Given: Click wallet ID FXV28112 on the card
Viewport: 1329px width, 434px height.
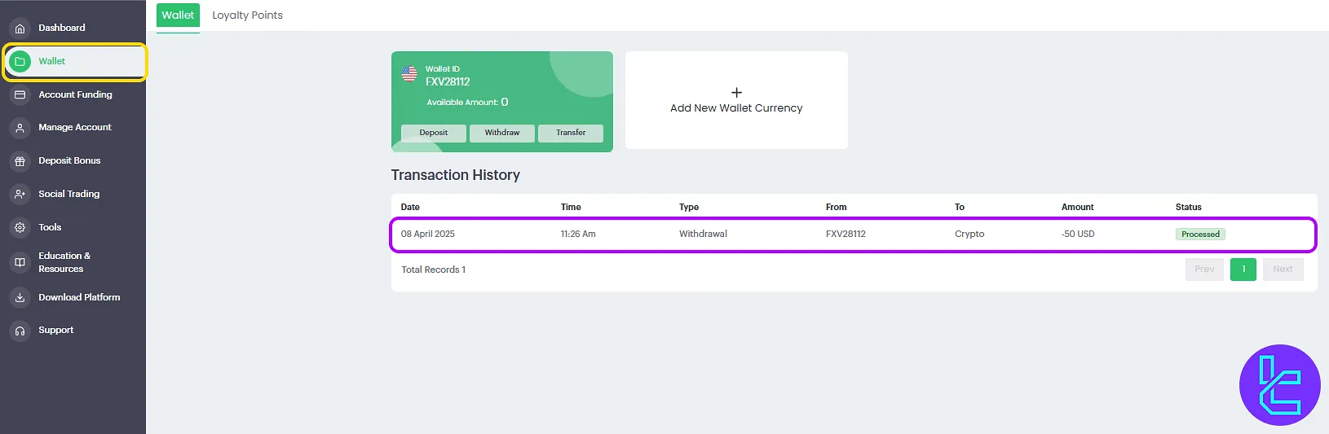Looking at the screenshot, I should [448, 82].
